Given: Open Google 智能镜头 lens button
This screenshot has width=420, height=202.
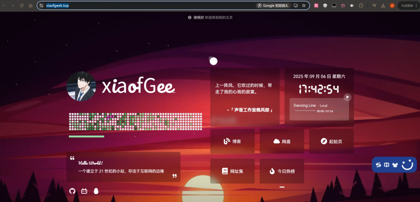Looking at the screenshot, I should tap(273, 5).
